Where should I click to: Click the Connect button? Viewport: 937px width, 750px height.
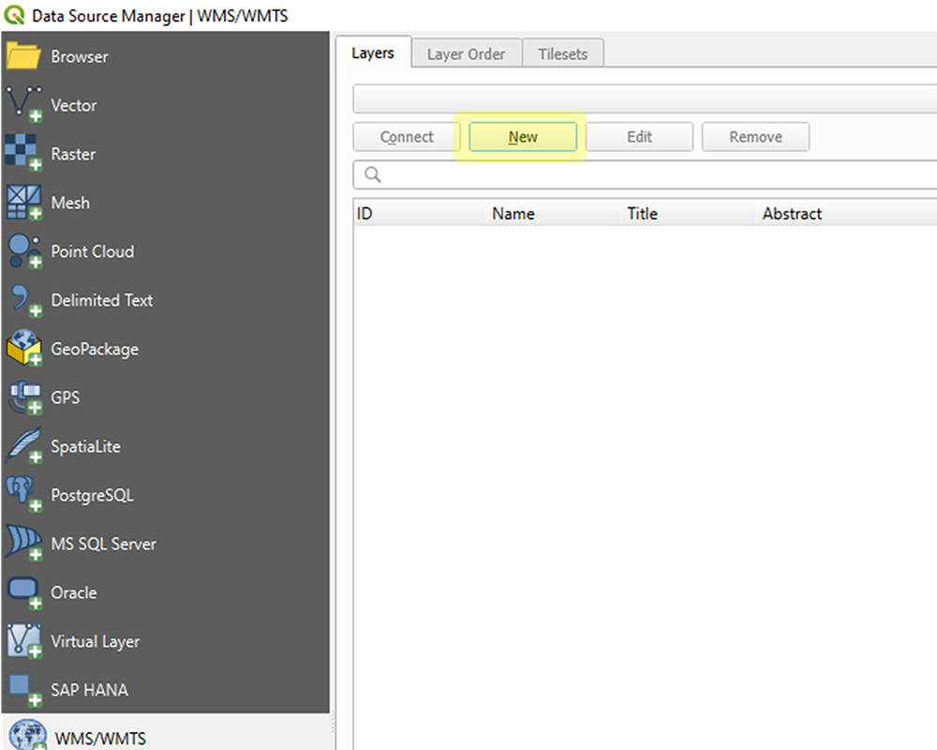pyautogui.click(x=406, y=136)
